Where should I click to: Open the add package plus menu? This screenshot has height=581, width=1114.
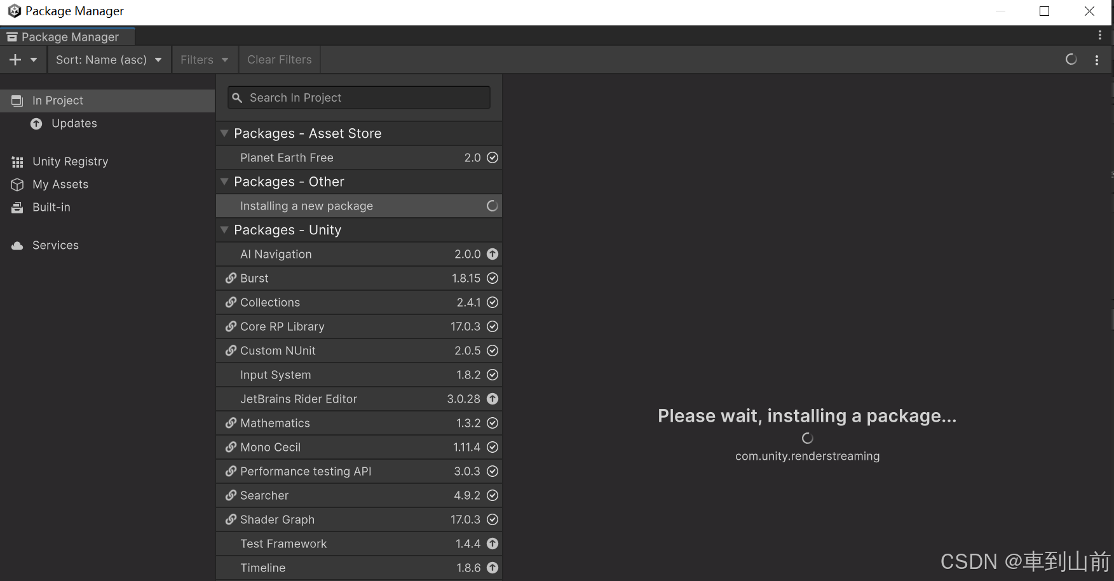pyautogui.click(x=24, y=60)
